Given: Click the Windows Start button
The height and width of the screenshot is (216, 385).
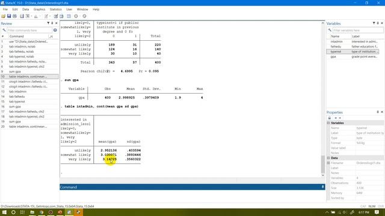Looking at the screenshot, I should (4, 212).
